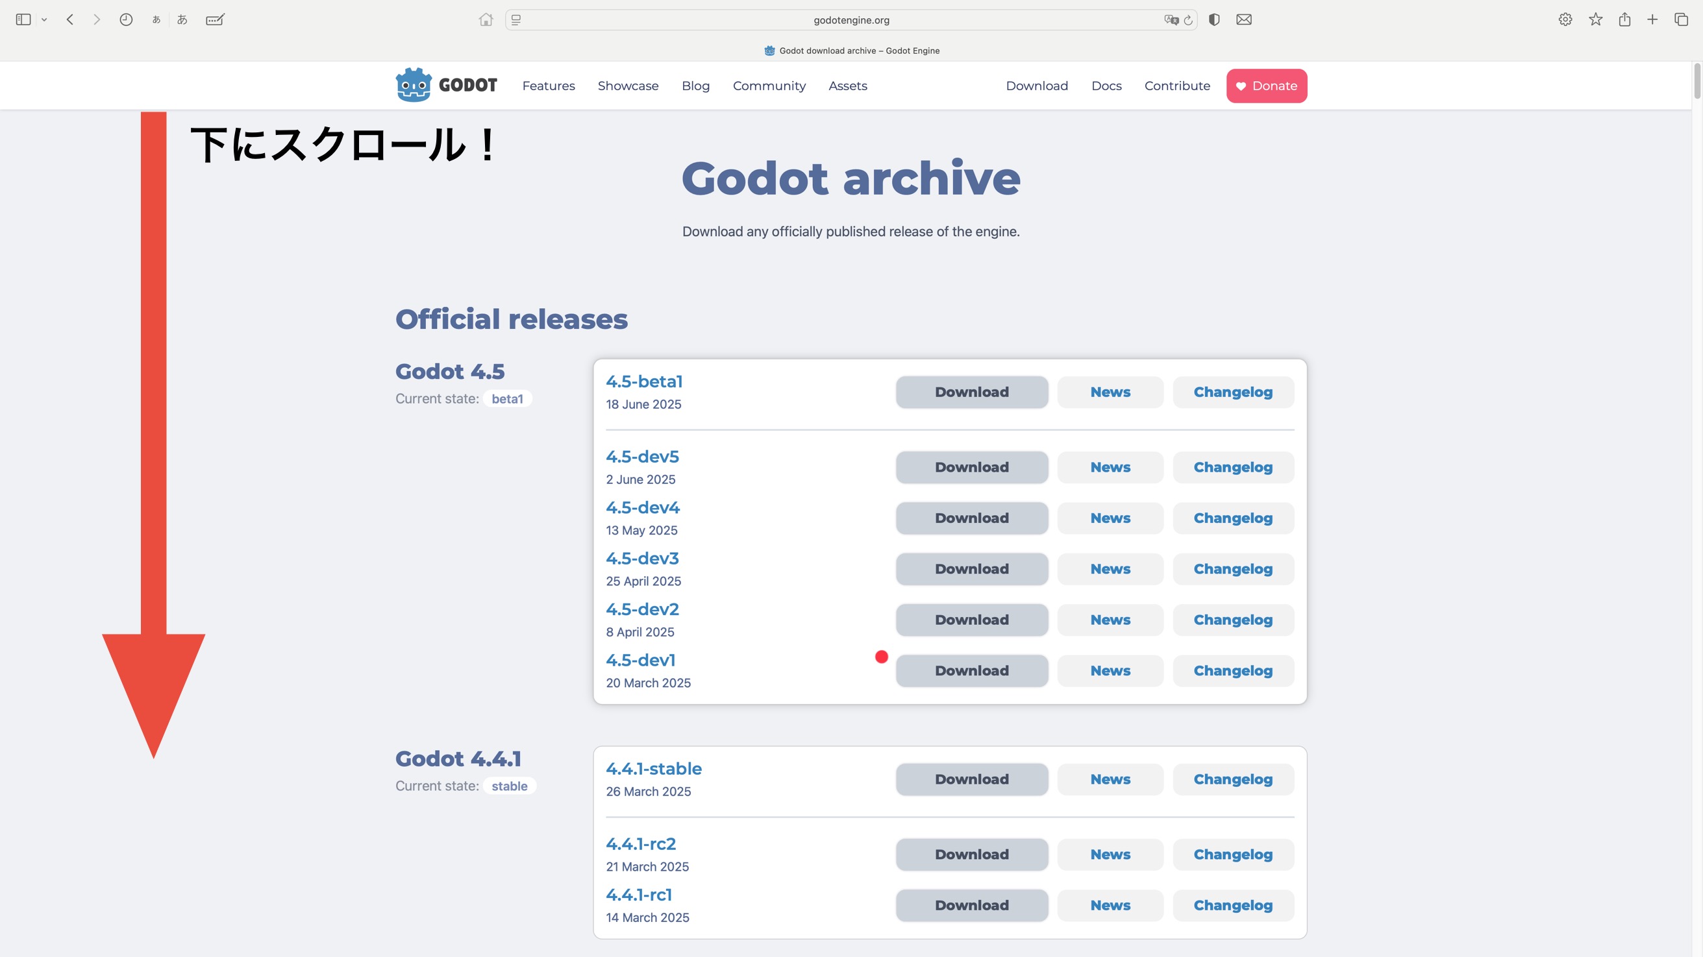This screenshot has width=1703, height=957.
Task: Show the tab overview icon
Action: click(x=1681, y=20)
